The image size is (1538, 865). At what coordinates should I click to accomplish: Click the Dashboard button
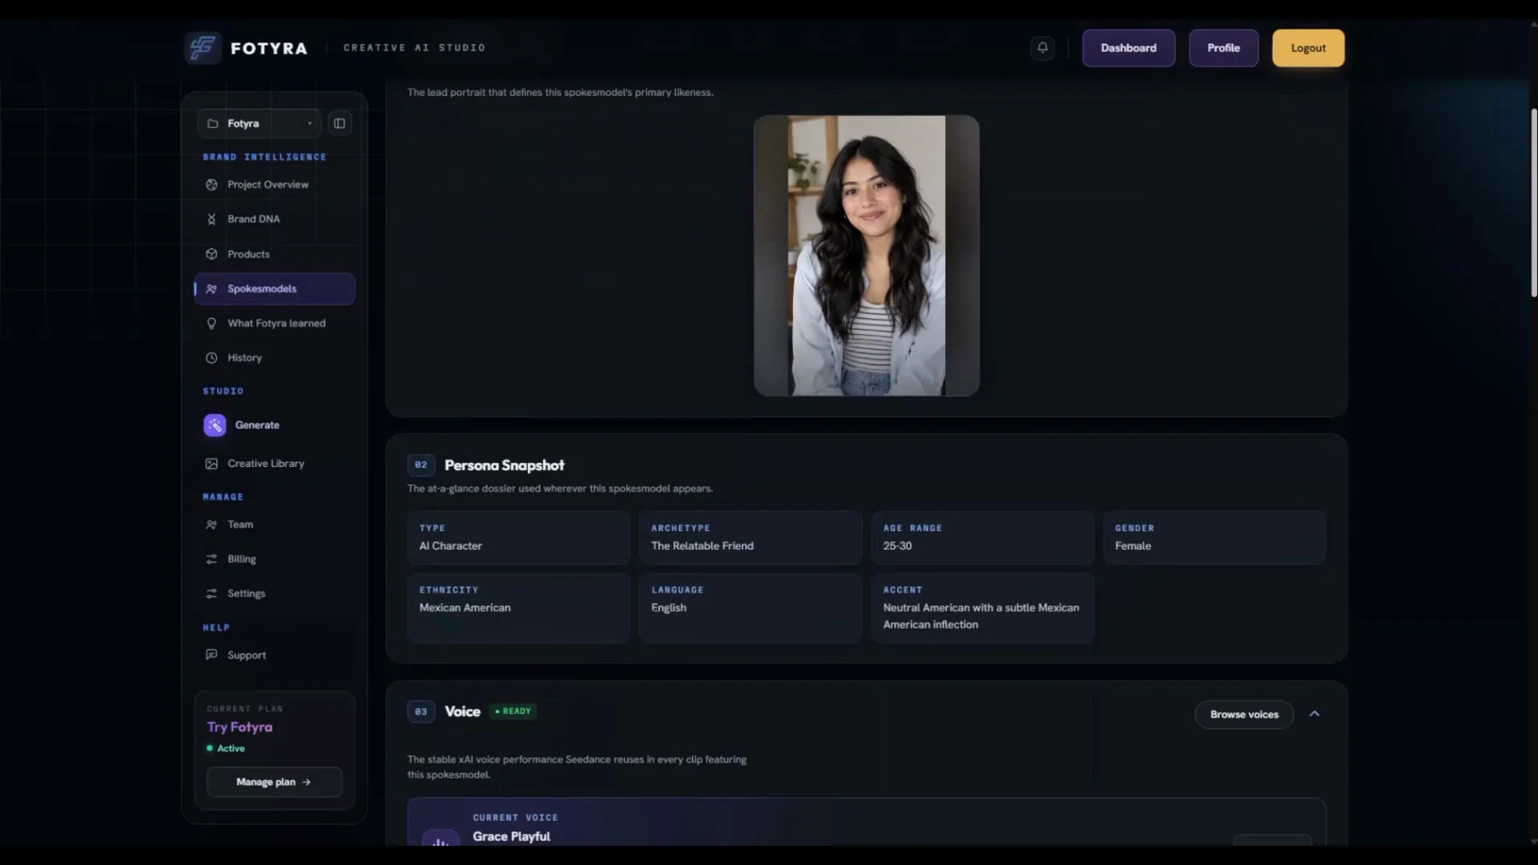coord(1129,48)
